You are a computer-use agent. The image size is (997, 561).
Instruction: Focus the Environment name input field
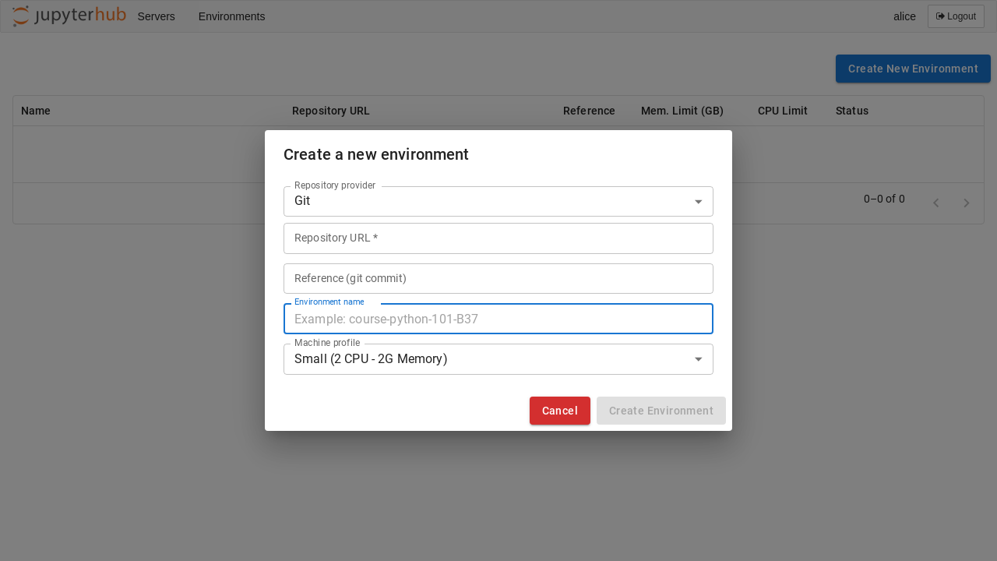click(498, 319)
